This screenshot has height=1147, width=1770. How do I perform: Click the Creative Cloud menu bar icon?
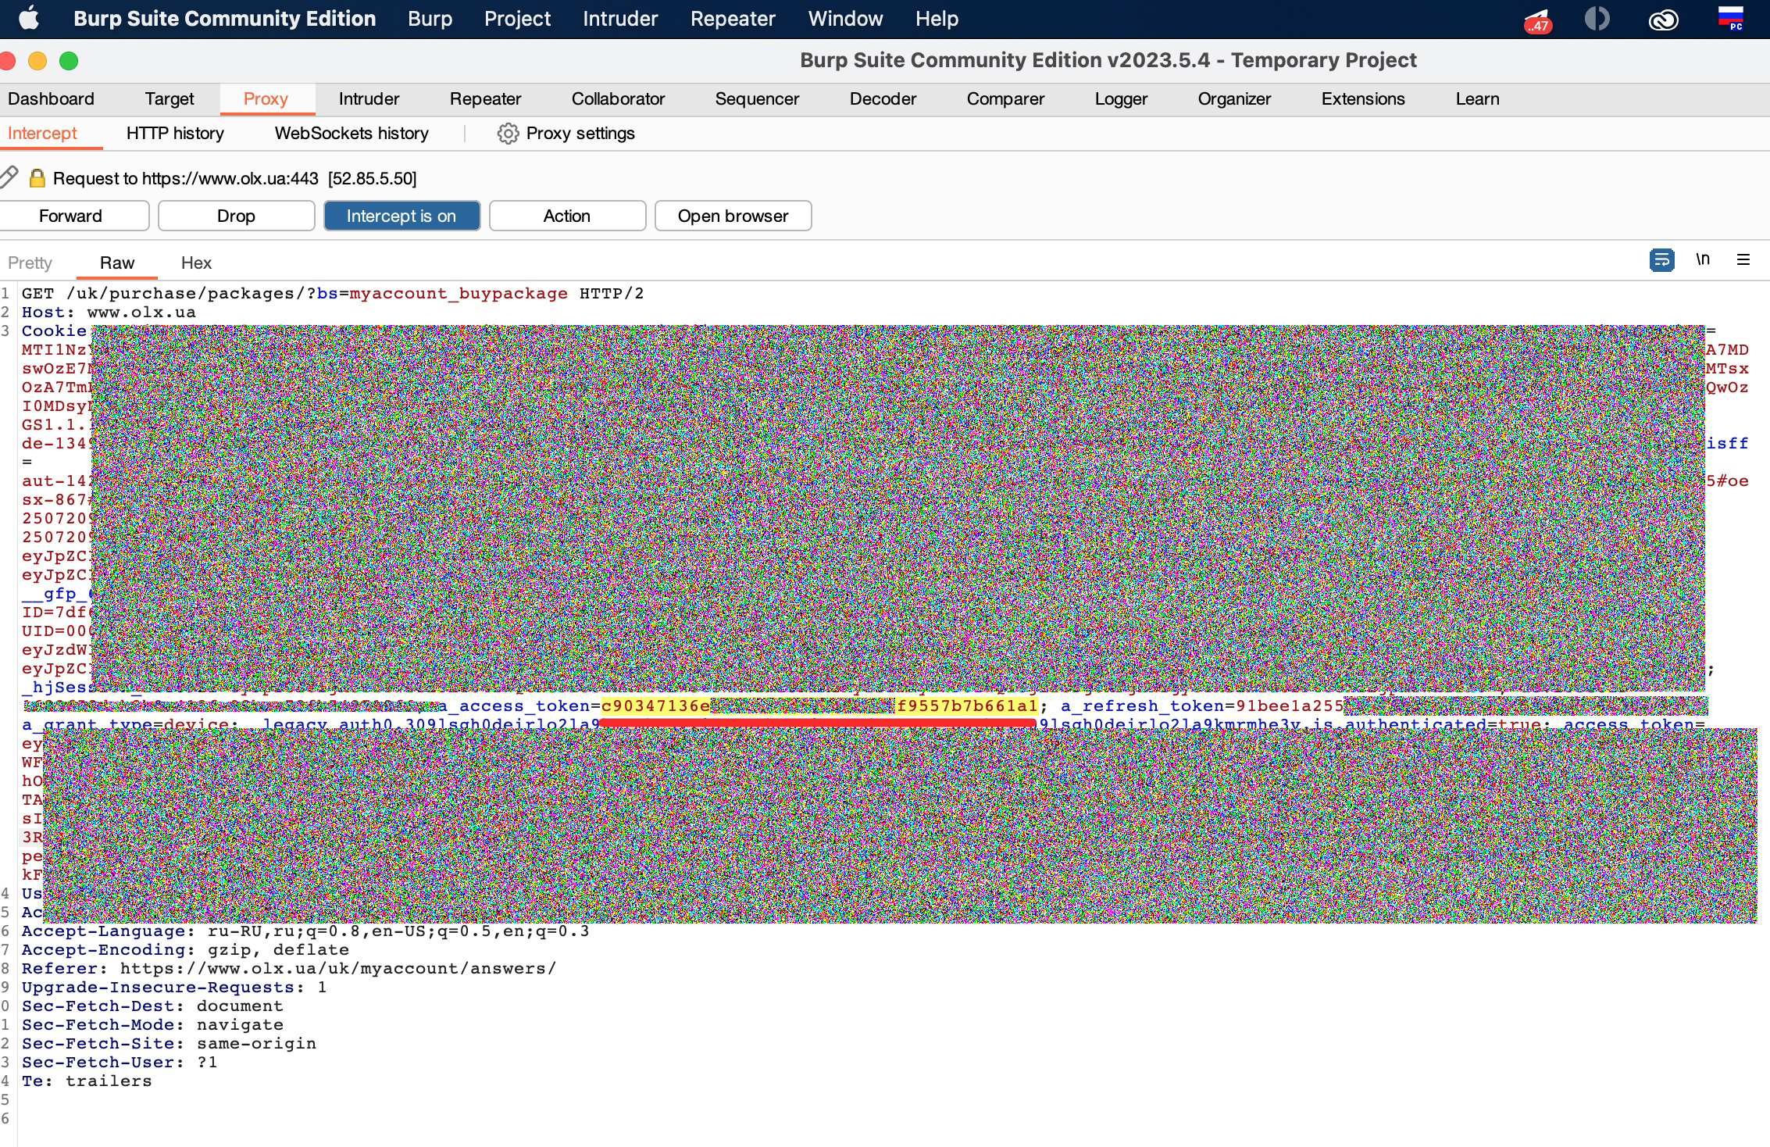pos(1663,19)
